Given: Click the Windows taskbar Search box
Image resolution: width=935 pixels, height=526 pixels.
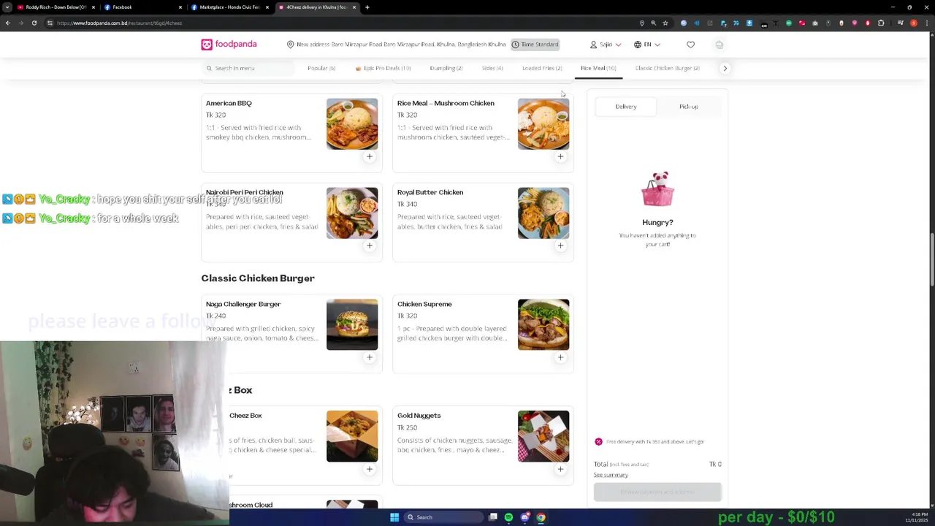Looking at the screenshot, I should pyautogui.click(x=443, y=517).
